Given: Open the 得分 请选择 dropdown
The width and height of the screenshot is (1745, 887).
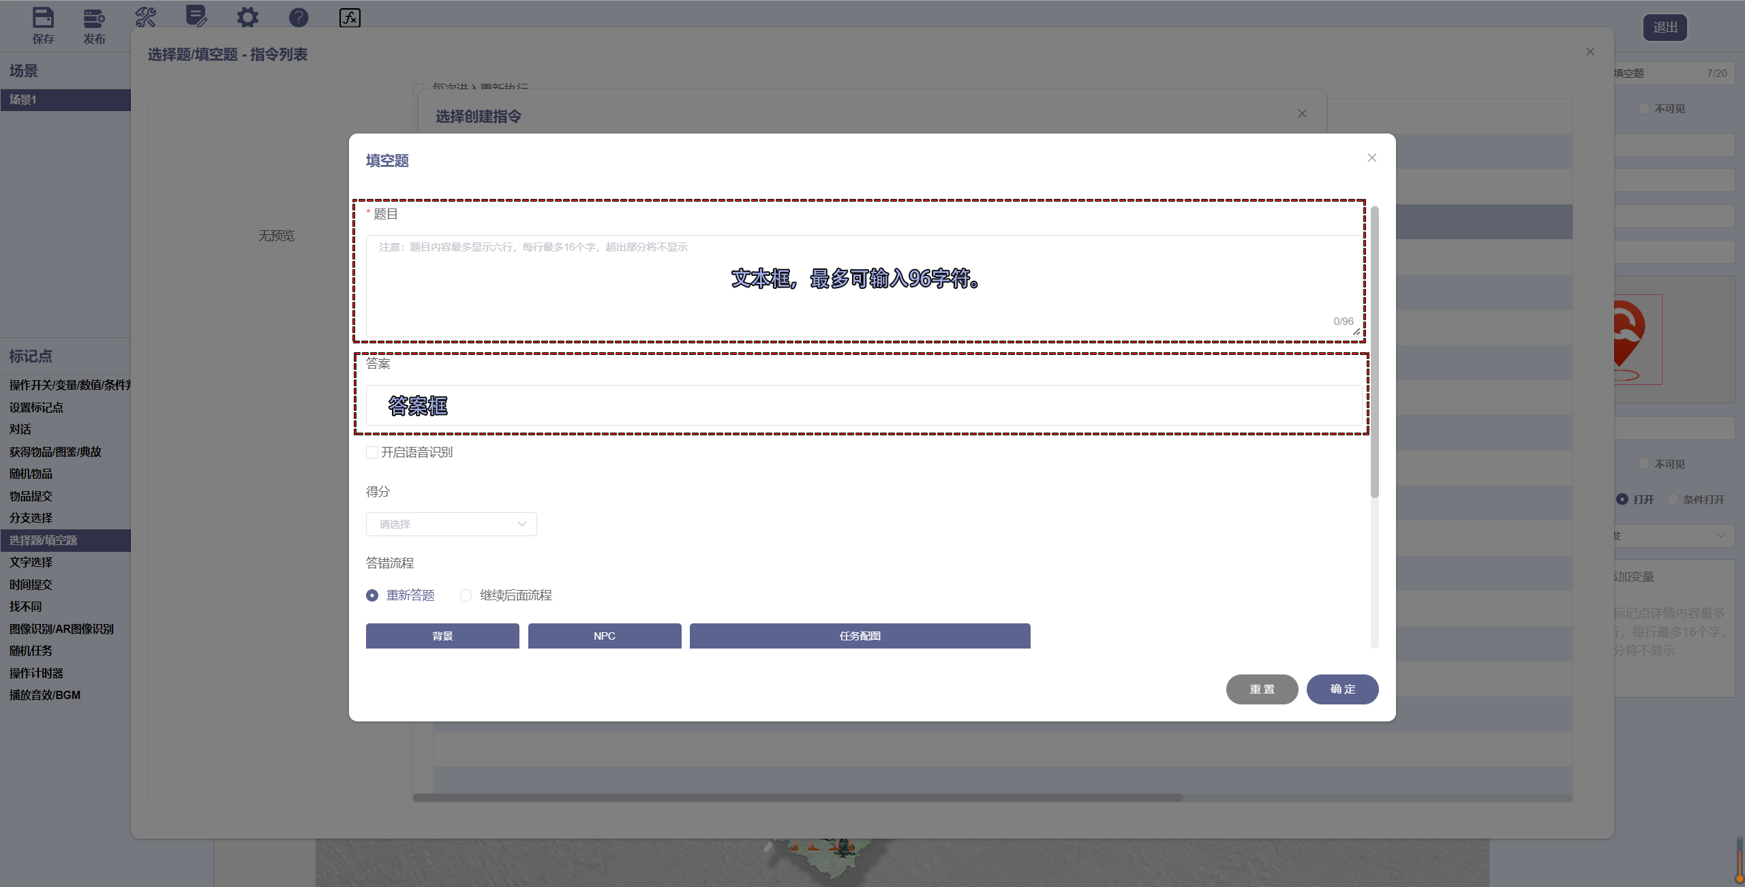Looking at the screenshot, I should click(451, 524).
